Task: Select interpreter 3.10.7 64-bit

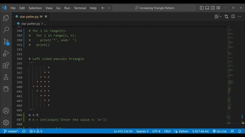Action: click(200, 131)
